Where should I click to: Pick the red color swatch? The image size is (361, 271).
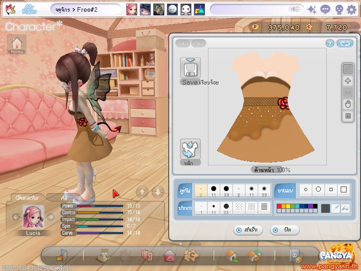pyautogui.click(x=279, y=206)
